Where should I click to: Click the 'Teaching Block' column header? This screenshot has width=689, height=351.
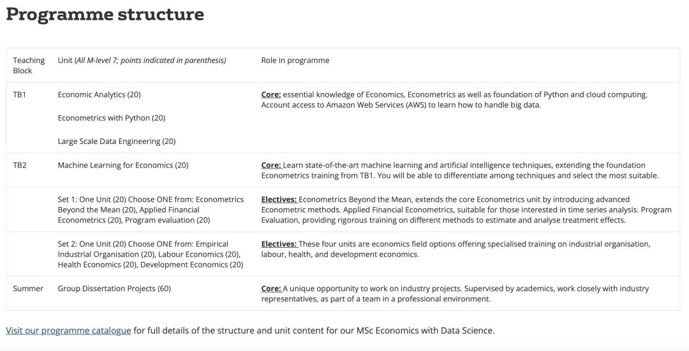pyautogui.click(x=29, y=65)
